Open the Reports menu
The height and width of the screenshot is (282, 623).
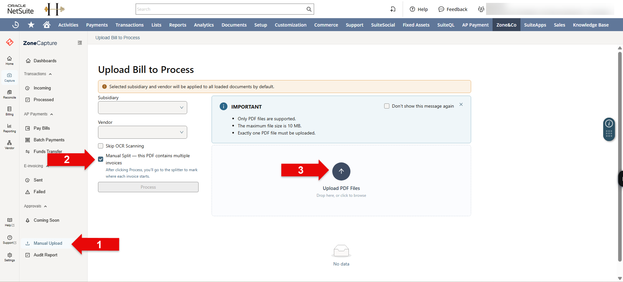coord(177,25)
